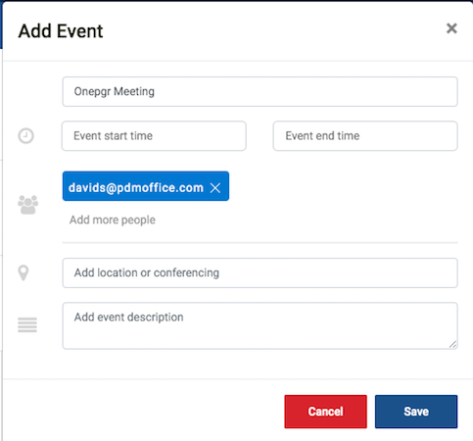
Task: Click empty footer area left of Cancel
Action: (x=144, y=412)
